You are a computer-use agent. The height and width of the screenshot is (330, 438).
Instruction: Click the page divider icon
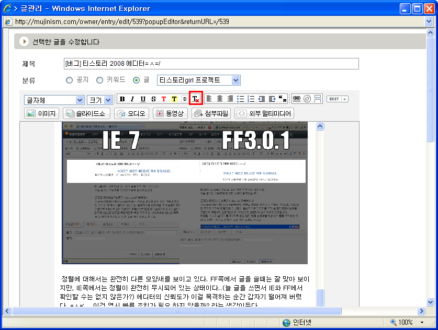coord(318,99)
